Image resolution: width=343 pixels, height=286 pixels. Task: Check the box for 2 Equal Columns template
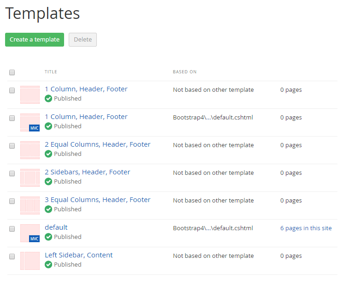(12, 146)
